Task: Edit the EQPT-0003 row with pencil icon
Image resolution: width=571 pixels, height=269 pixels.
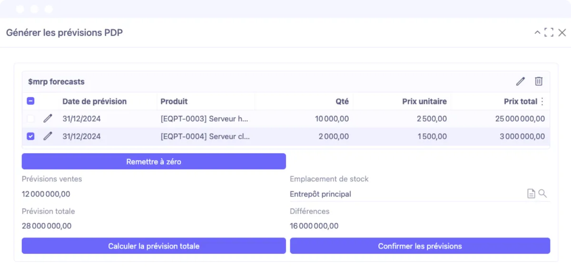Action: click(48, 119)
